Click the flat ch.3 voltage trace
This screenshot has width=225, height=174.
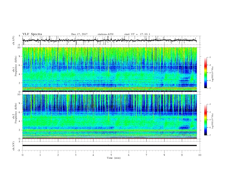pos(109,146)
